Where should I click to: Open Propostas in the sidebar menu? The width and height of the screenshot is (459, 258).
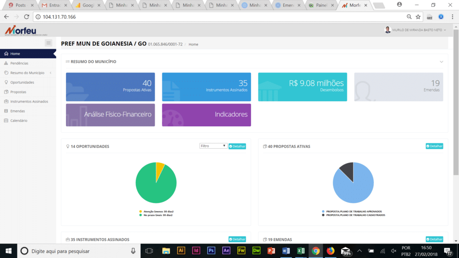[x=18, y=92]
